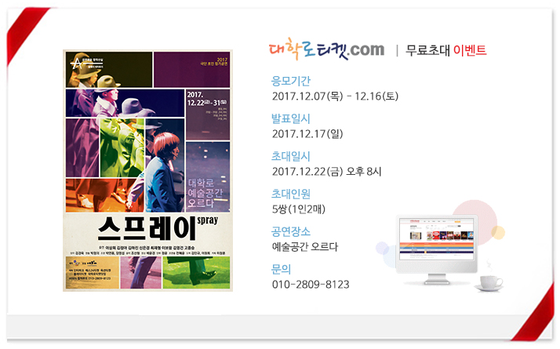
Task: Select the announcement date 2017.12.17(일)
Action: 307,134
